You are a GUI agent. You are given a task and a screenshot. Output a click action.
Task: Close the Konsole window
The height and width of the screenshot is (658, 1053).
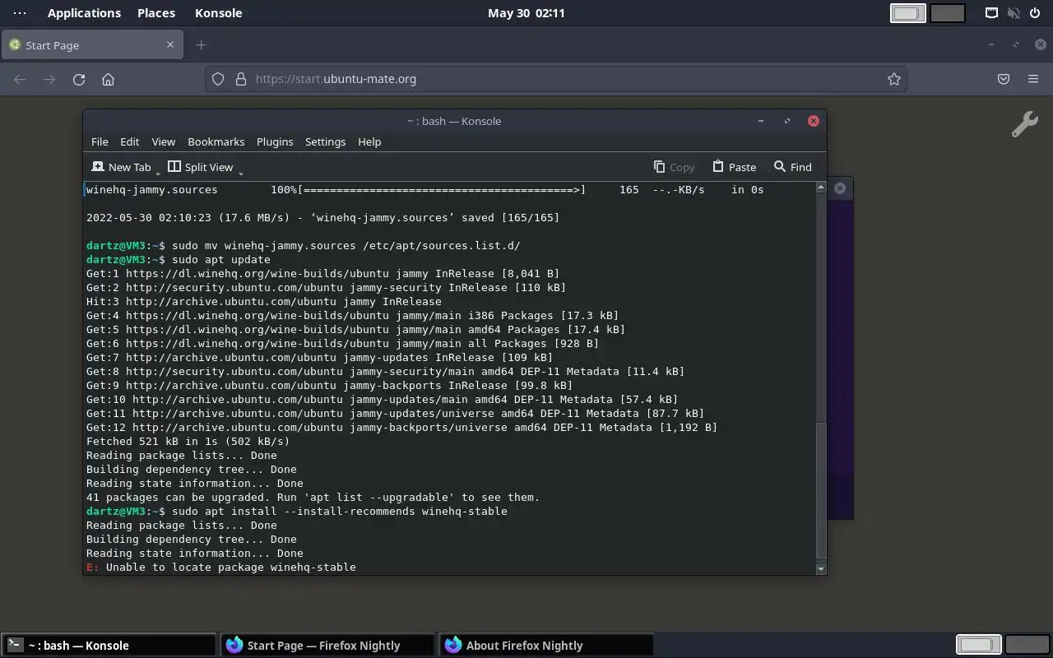coord(814,121)
